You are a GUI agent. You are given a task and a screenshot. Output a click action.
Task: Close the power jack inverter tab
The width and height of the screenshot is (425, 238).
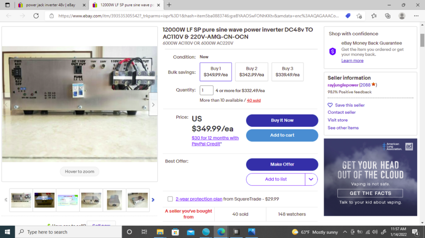pos(84,5)
